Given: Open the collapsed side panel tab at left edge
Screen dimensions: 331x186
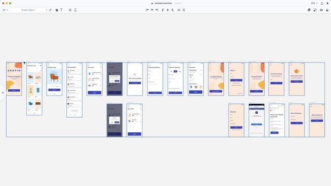Looking at the screenshot, I should coord(3,93).
